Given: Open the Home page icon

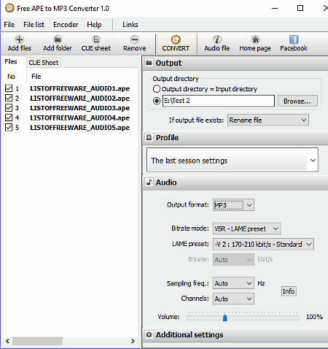Looking at the screenshot, I should [255, 39].
